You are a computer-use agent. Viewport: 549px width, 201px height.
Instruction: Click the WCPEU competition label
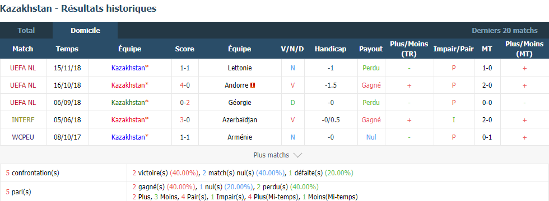[23, 137]
